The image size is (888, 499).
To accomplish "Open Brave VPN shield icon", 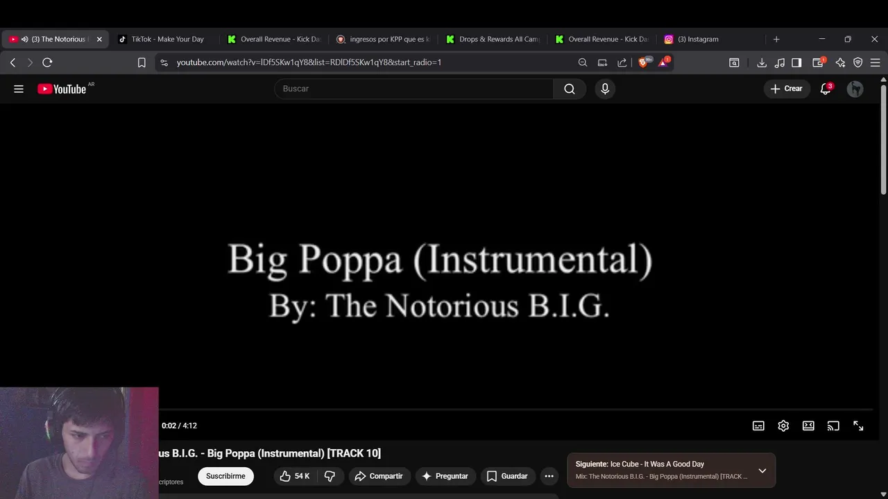I will pos(858,62).
